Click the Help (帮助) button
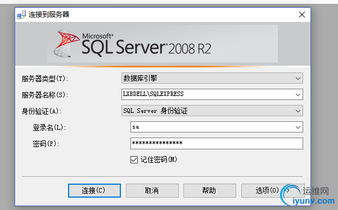 pos(210,190)
